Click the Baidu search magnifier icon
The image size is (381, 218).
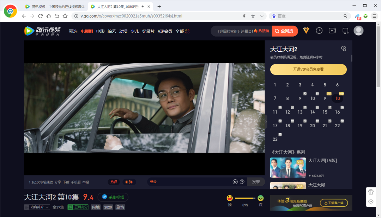tap(345, 16)
